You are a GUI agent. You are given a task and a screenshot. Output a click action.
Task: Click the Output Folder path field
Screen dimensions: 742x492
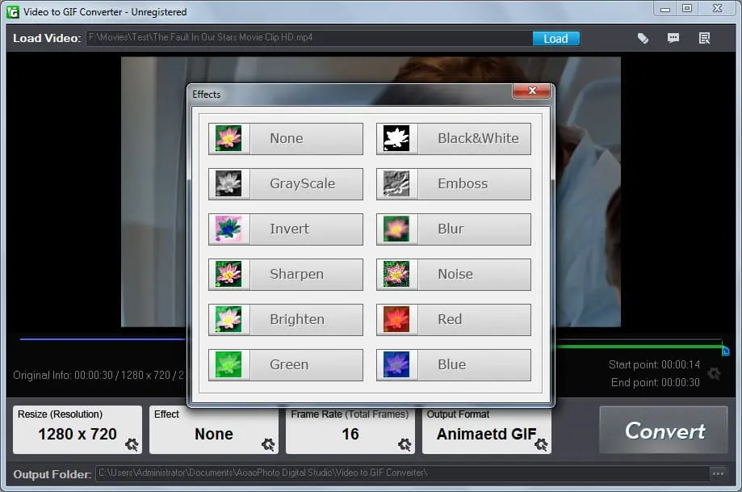tap(402, 473)
